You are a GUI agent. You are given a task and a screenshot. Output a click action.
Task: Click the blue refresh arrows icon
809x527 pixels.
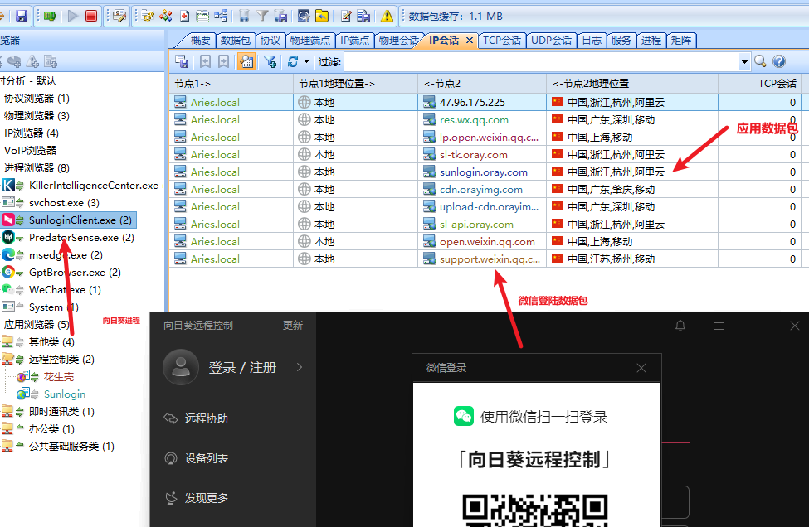[293, 62]
